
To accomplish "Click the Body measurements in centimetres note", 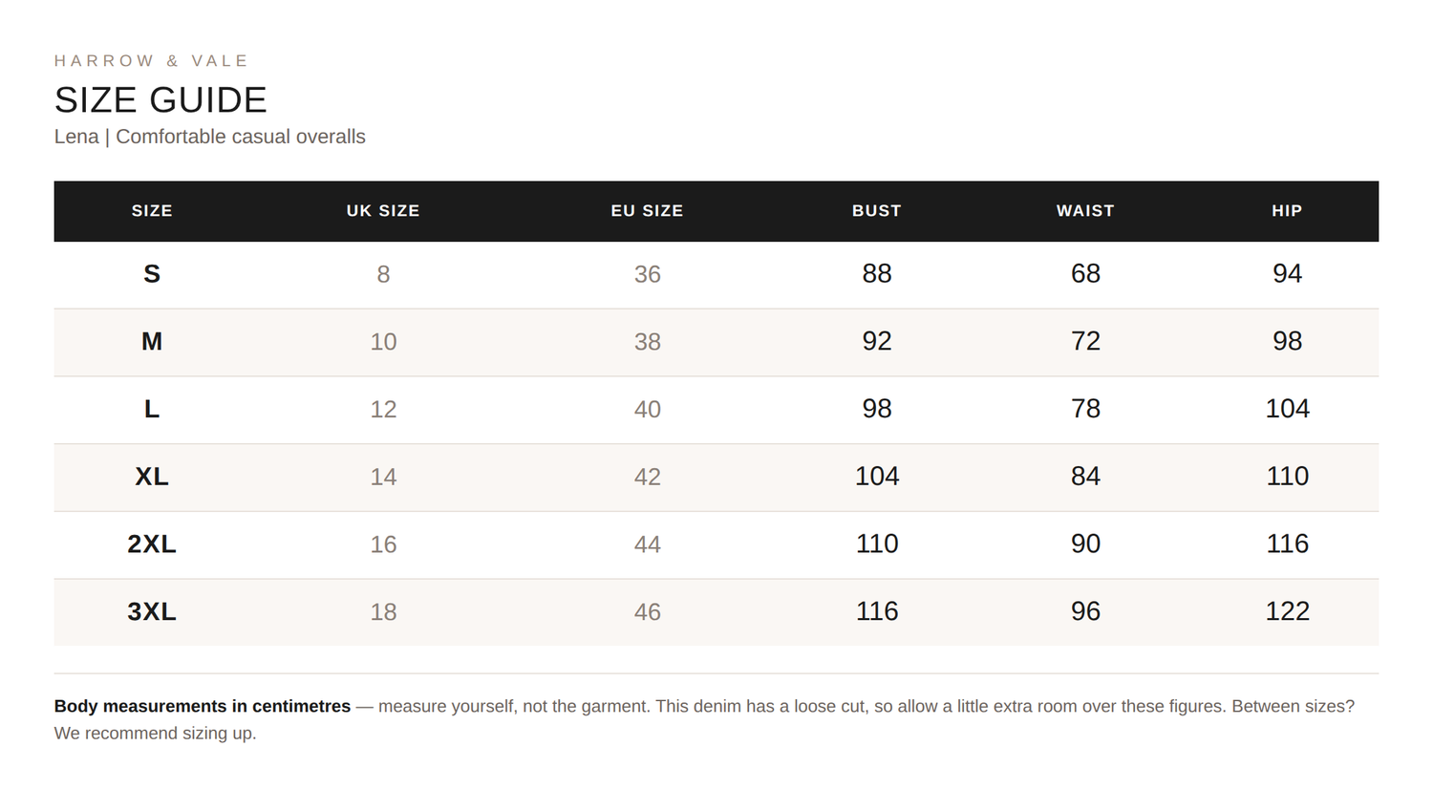I will point(704,719).
